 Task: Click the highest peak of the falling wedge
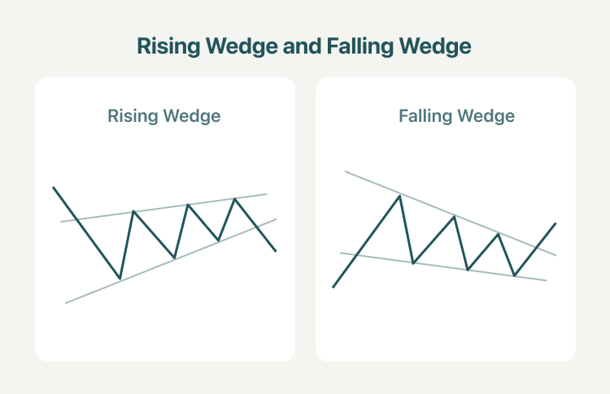click(399, 196)
